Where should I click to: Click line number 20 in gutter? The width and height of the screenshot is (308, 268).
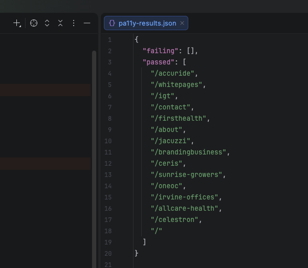[108, 254]
